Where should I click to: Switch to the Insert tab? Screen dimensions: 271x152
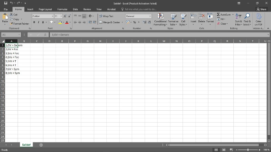(x=30, y=9)
